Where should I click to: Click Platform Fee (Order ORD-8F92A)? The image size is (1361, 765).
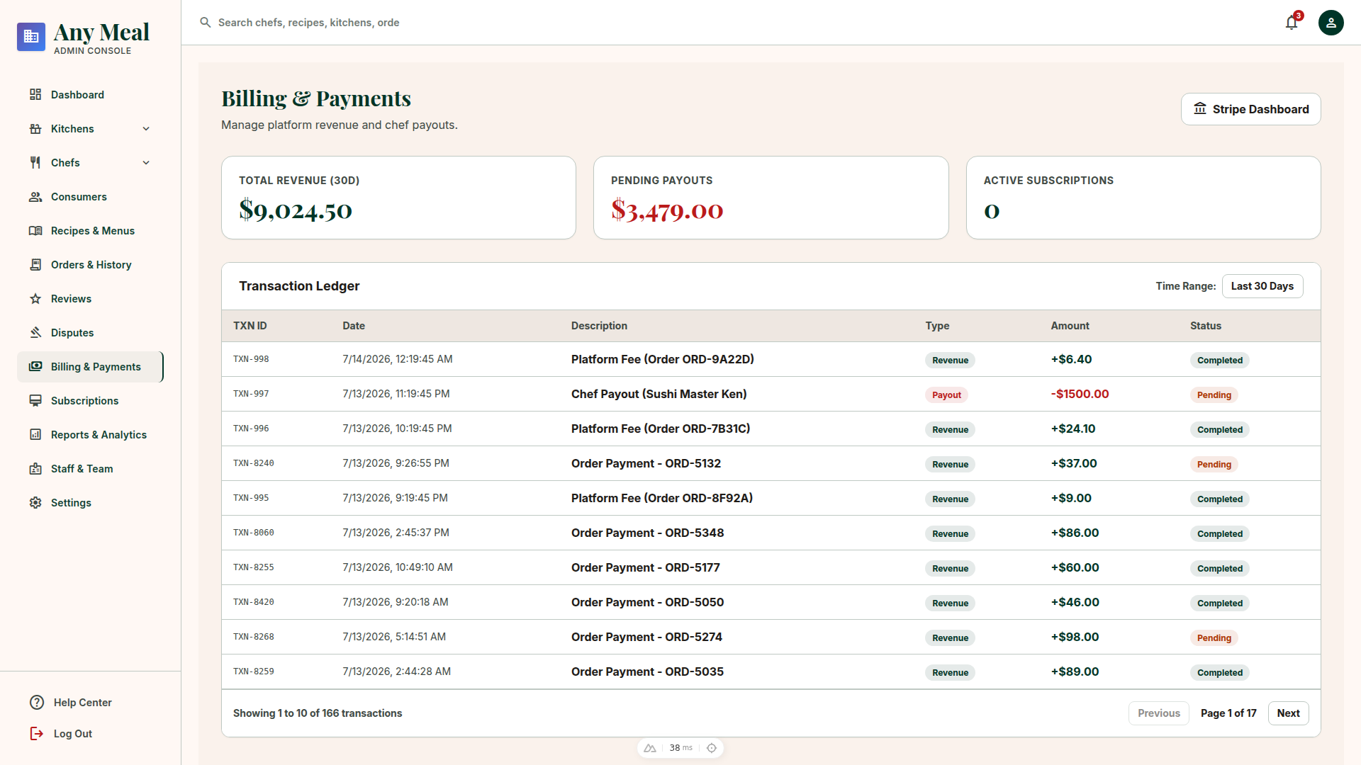click(662, 498)
